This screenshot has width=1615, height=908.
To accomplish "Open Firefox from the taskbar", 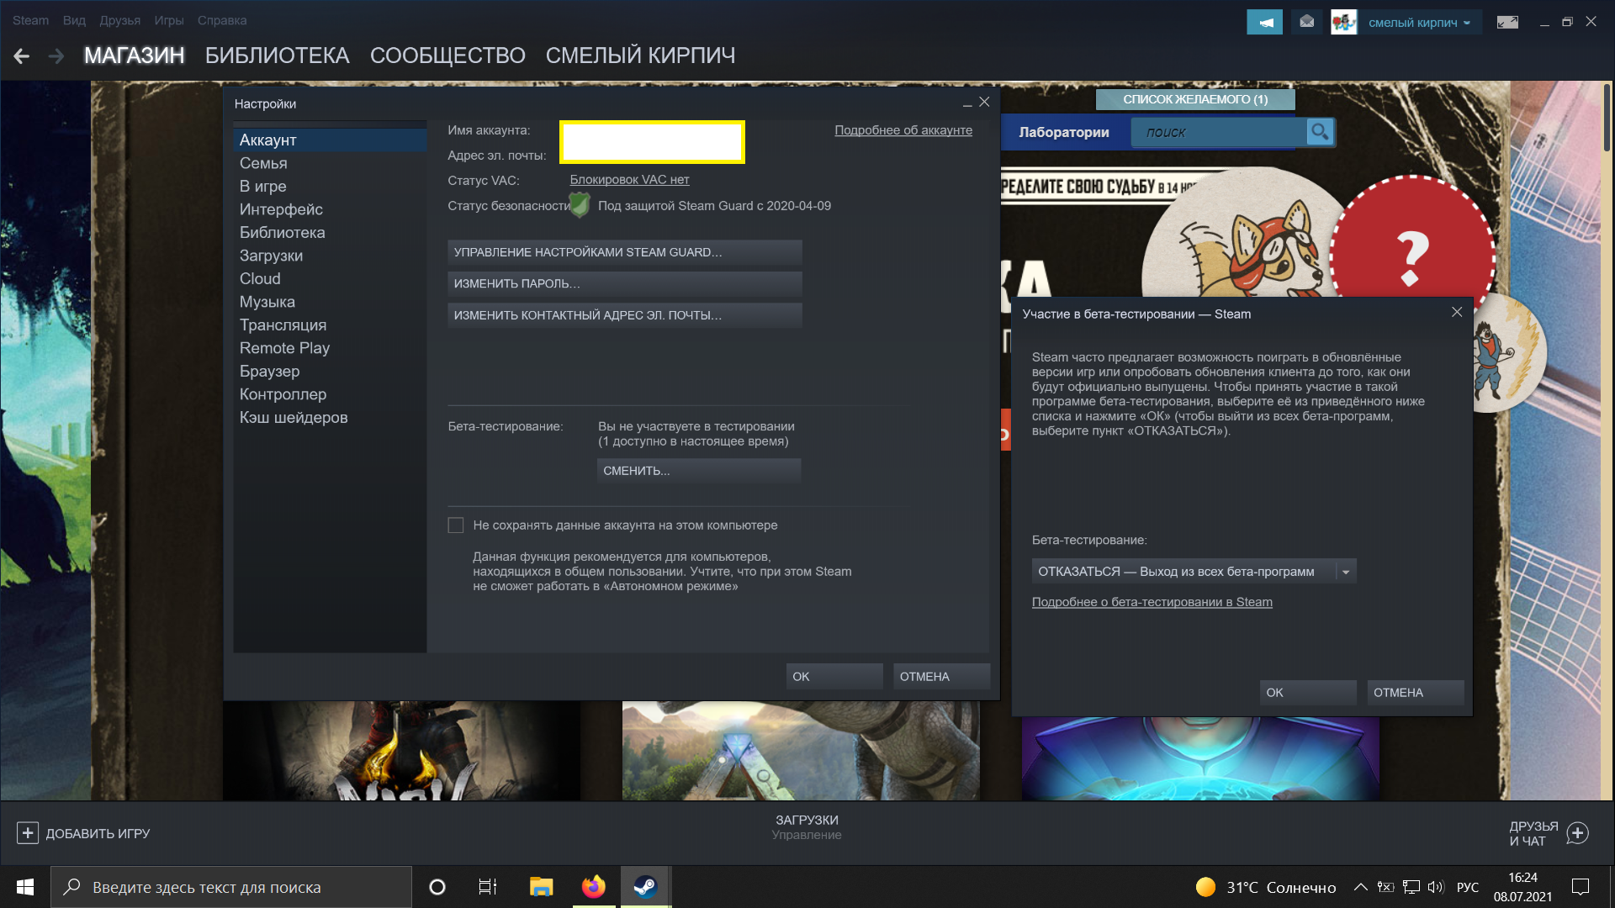I will pyautogui.click(x=594, y=887).
